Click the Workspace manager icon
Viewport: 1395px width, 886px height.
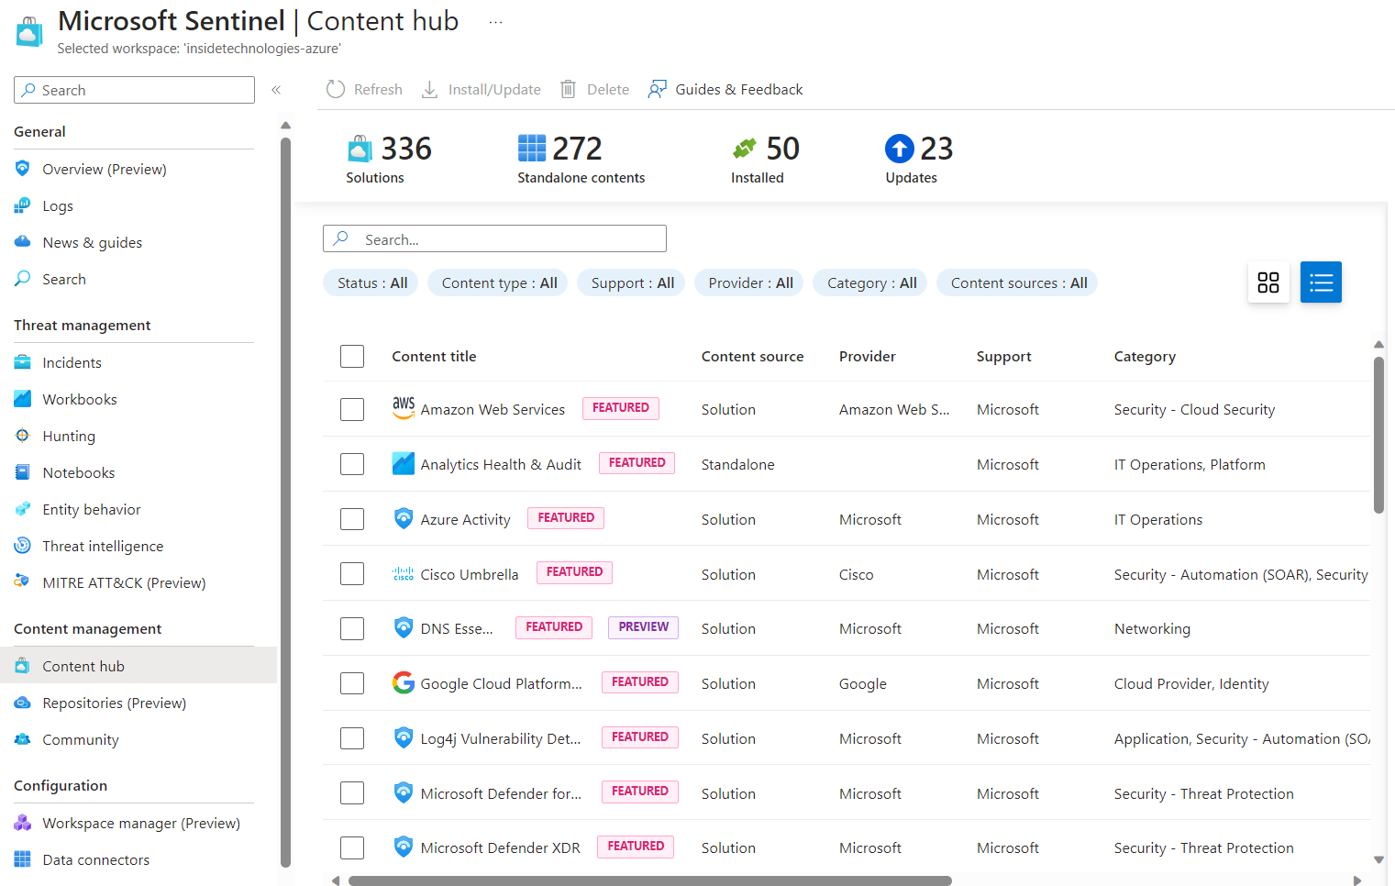(x=23, y=823)
